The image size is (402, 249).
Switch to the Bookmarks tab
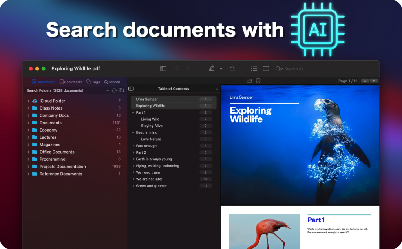pyautogui.click(x=71, y=82)
